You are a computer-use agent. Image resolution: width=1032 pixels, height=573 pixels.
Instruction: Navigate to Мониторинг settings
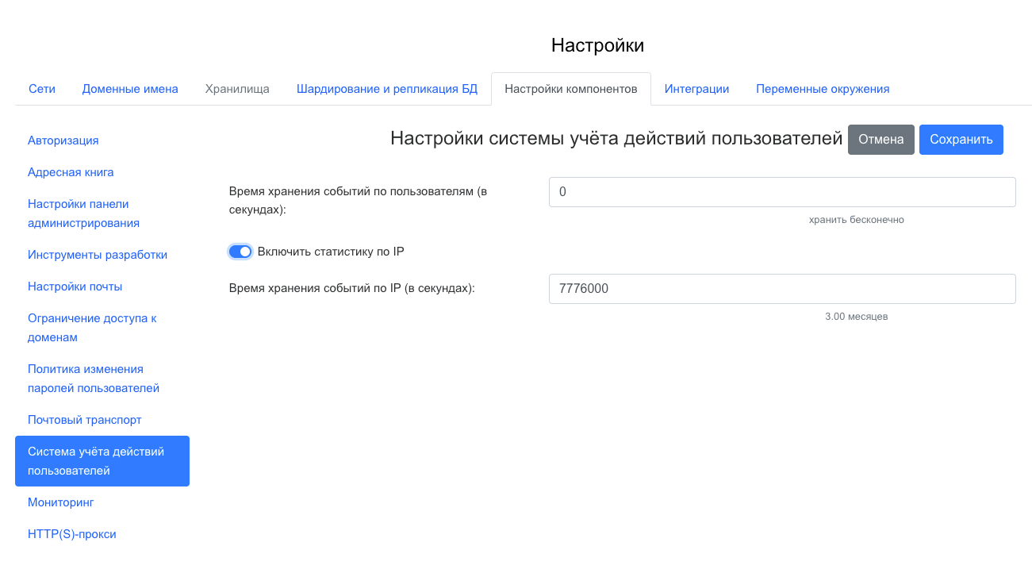tap(60, 502)
